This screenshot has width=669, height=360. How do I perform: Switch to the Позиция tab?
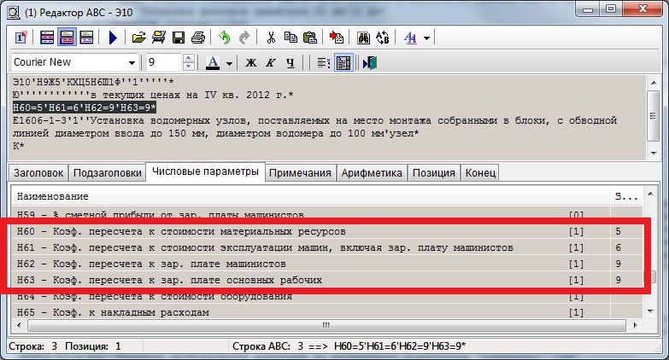point(433,173)
